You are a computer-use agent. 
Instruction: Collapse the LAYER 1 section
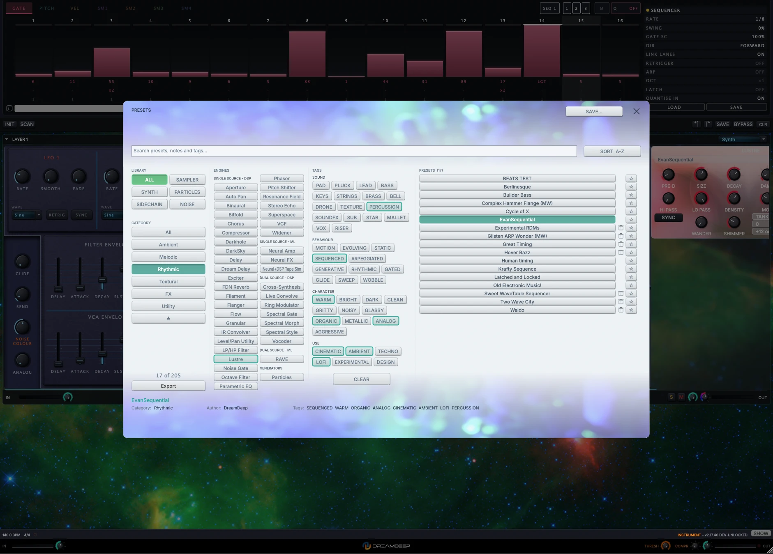(x=7, y=139)
